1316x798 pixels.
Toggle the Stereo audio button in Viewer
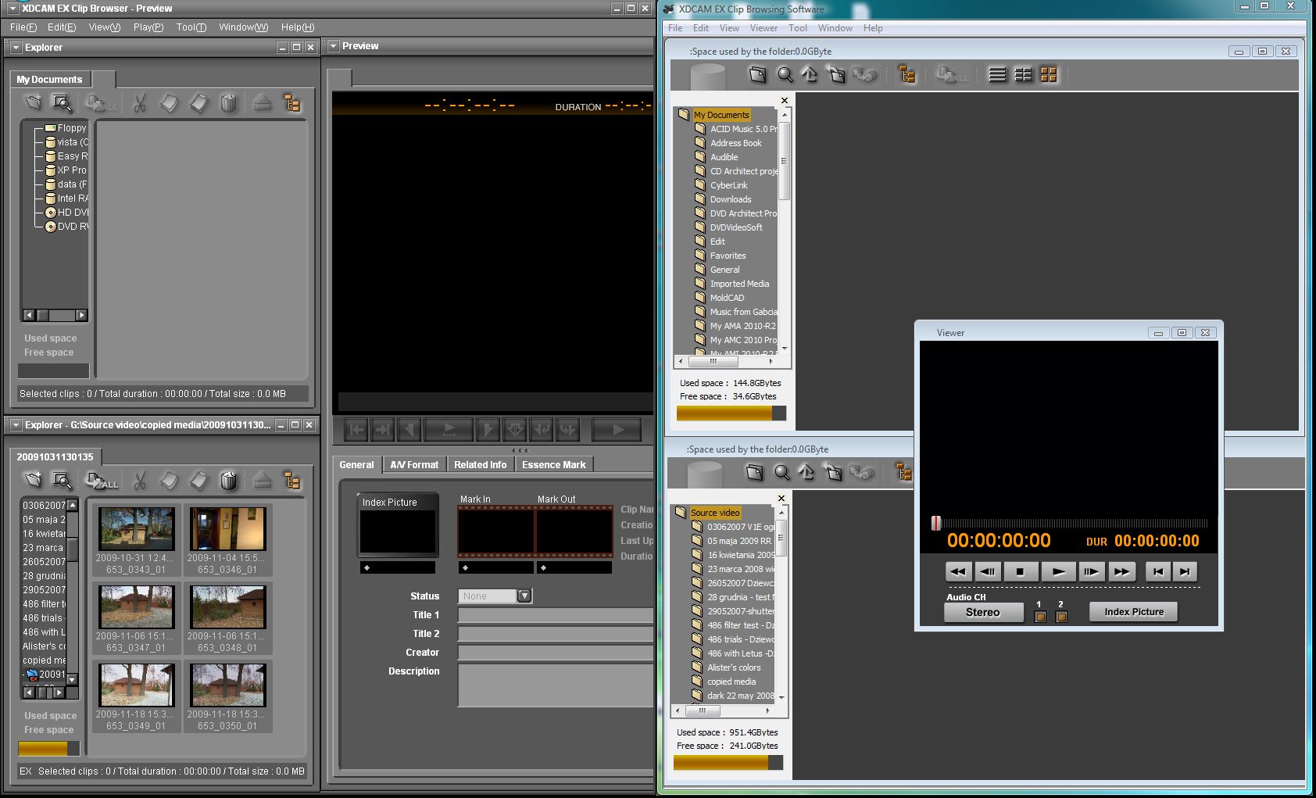click(x=983, y=613)
